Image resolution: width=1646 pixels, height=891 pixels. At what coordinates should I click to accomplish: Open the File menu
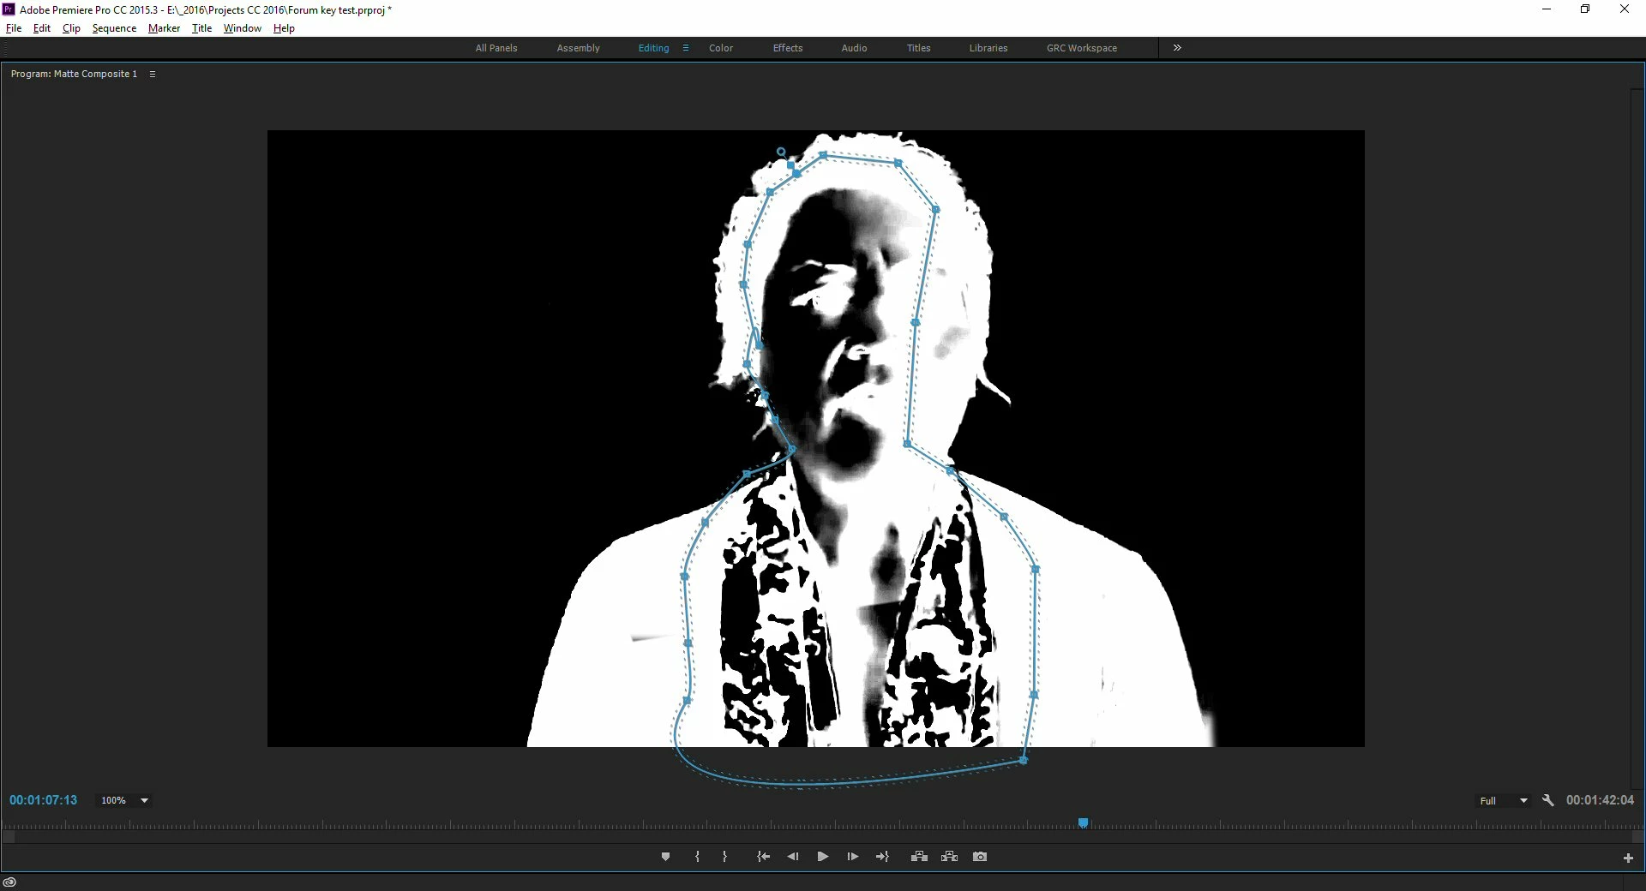(14, 28)
